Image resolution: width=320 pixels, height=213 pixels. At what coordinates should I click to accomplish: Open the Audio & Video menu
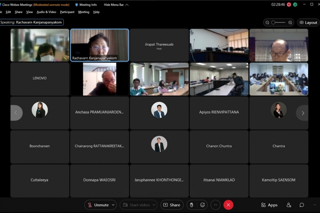tap(46, 12)
